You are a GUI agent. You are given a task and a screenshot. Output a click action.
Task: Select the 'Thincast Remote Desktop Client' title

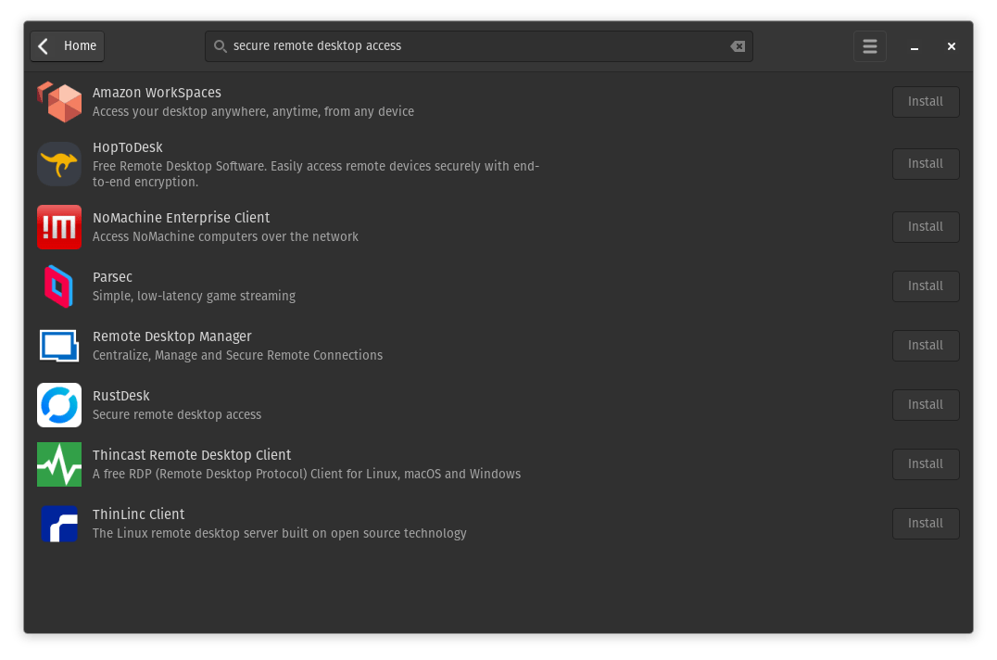[192, 455]
